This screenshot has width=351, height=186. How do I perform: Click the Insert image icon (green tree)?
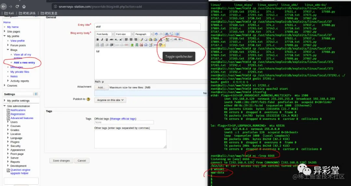coord(132,45)
